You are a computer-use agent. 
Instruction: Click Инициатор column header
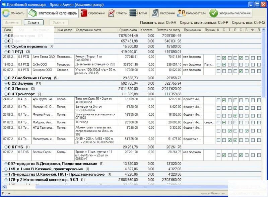[x=65, y=30]
